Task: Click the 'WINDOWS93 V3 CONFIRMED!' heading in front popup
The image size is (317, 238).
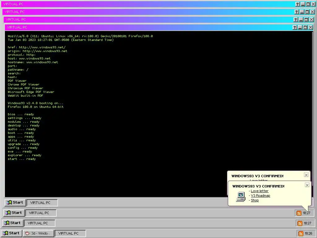Action: click(x=258, y=186)
